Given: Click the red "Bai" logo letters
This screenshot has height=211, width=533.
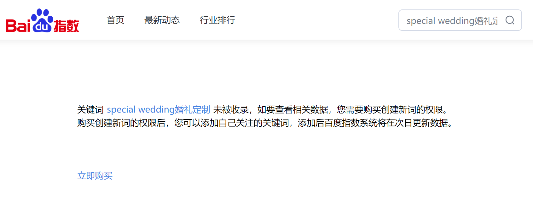Looking at the screenshot, I should 18,26.
